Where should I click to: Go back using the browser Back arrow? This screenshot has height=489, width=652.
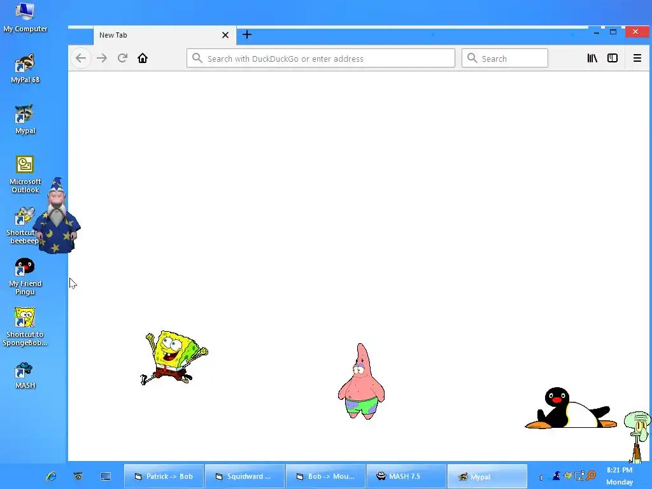pyautogui.click(x=81, y=58)
